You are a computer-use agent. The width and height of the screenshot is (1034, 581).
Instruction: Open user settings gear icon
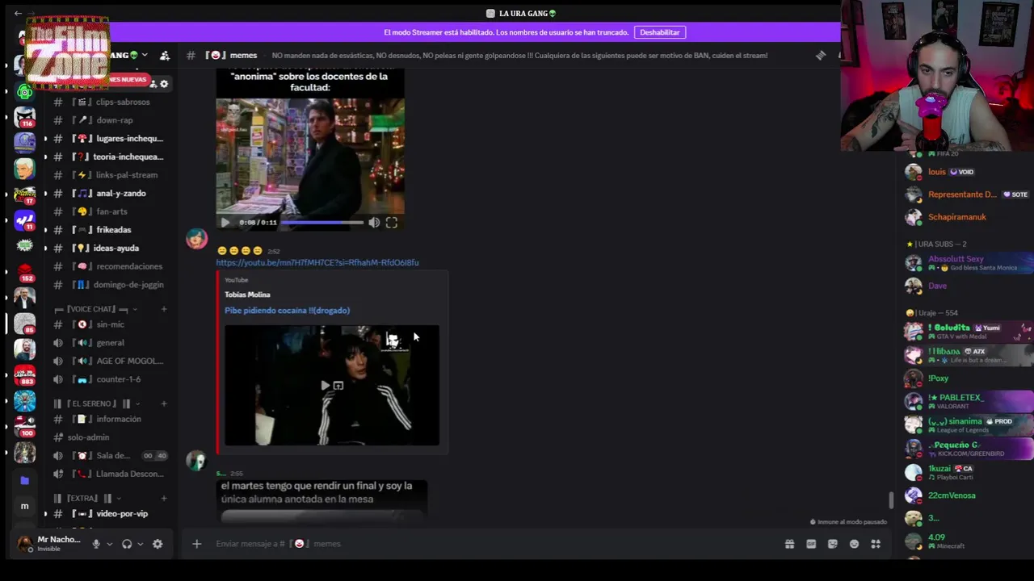pos(158,544)
